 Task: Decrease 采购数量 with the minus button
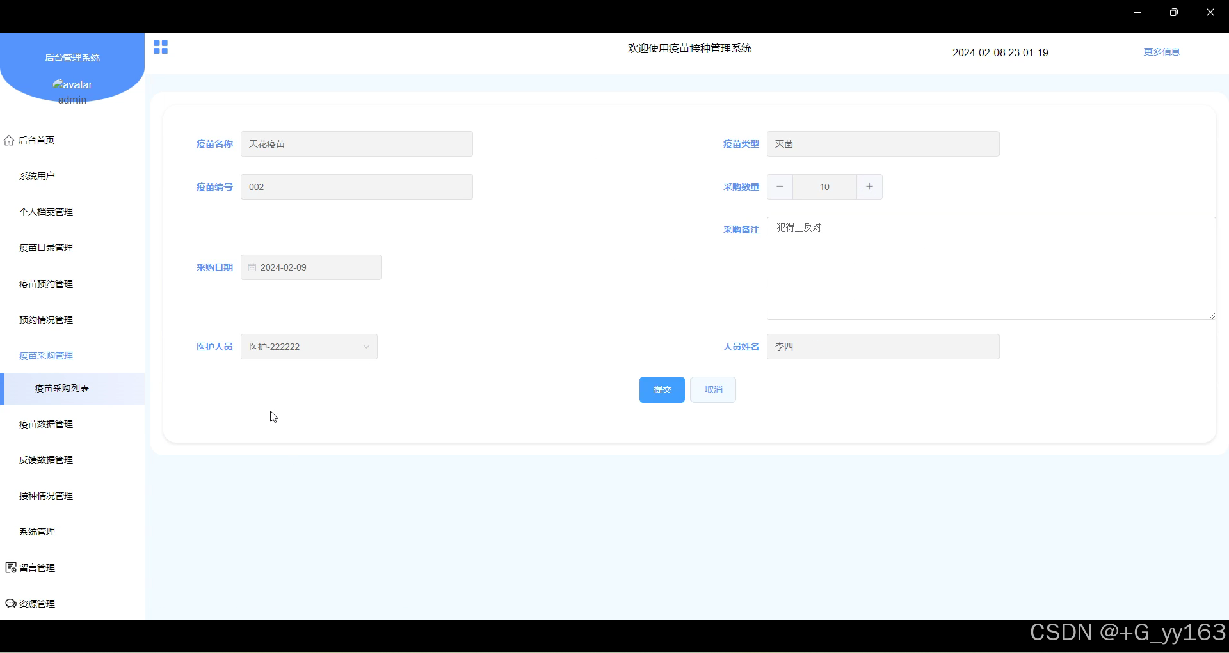tap(780, 187)
